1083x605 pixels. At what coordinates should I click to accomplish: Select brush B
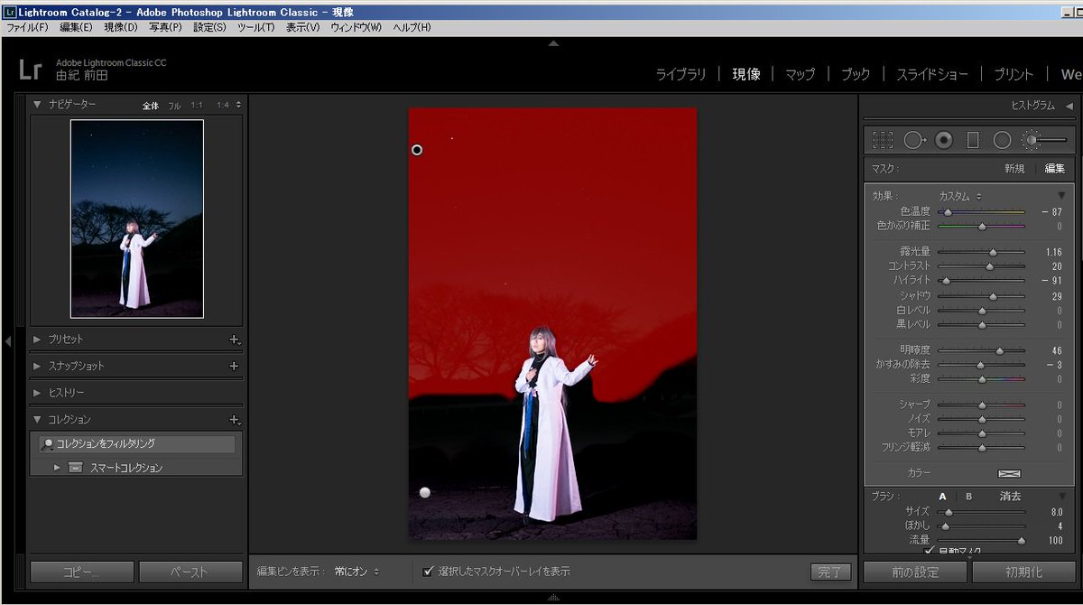(x=969, y=497)
